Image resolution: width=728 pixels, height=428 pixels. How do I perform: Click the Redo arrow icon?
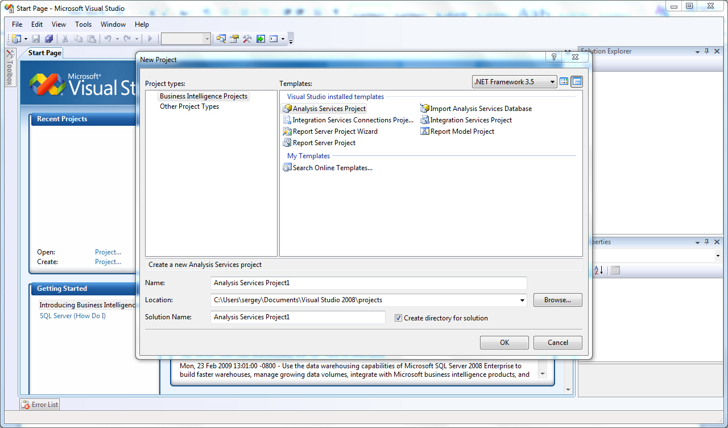(x=127, y=39)
